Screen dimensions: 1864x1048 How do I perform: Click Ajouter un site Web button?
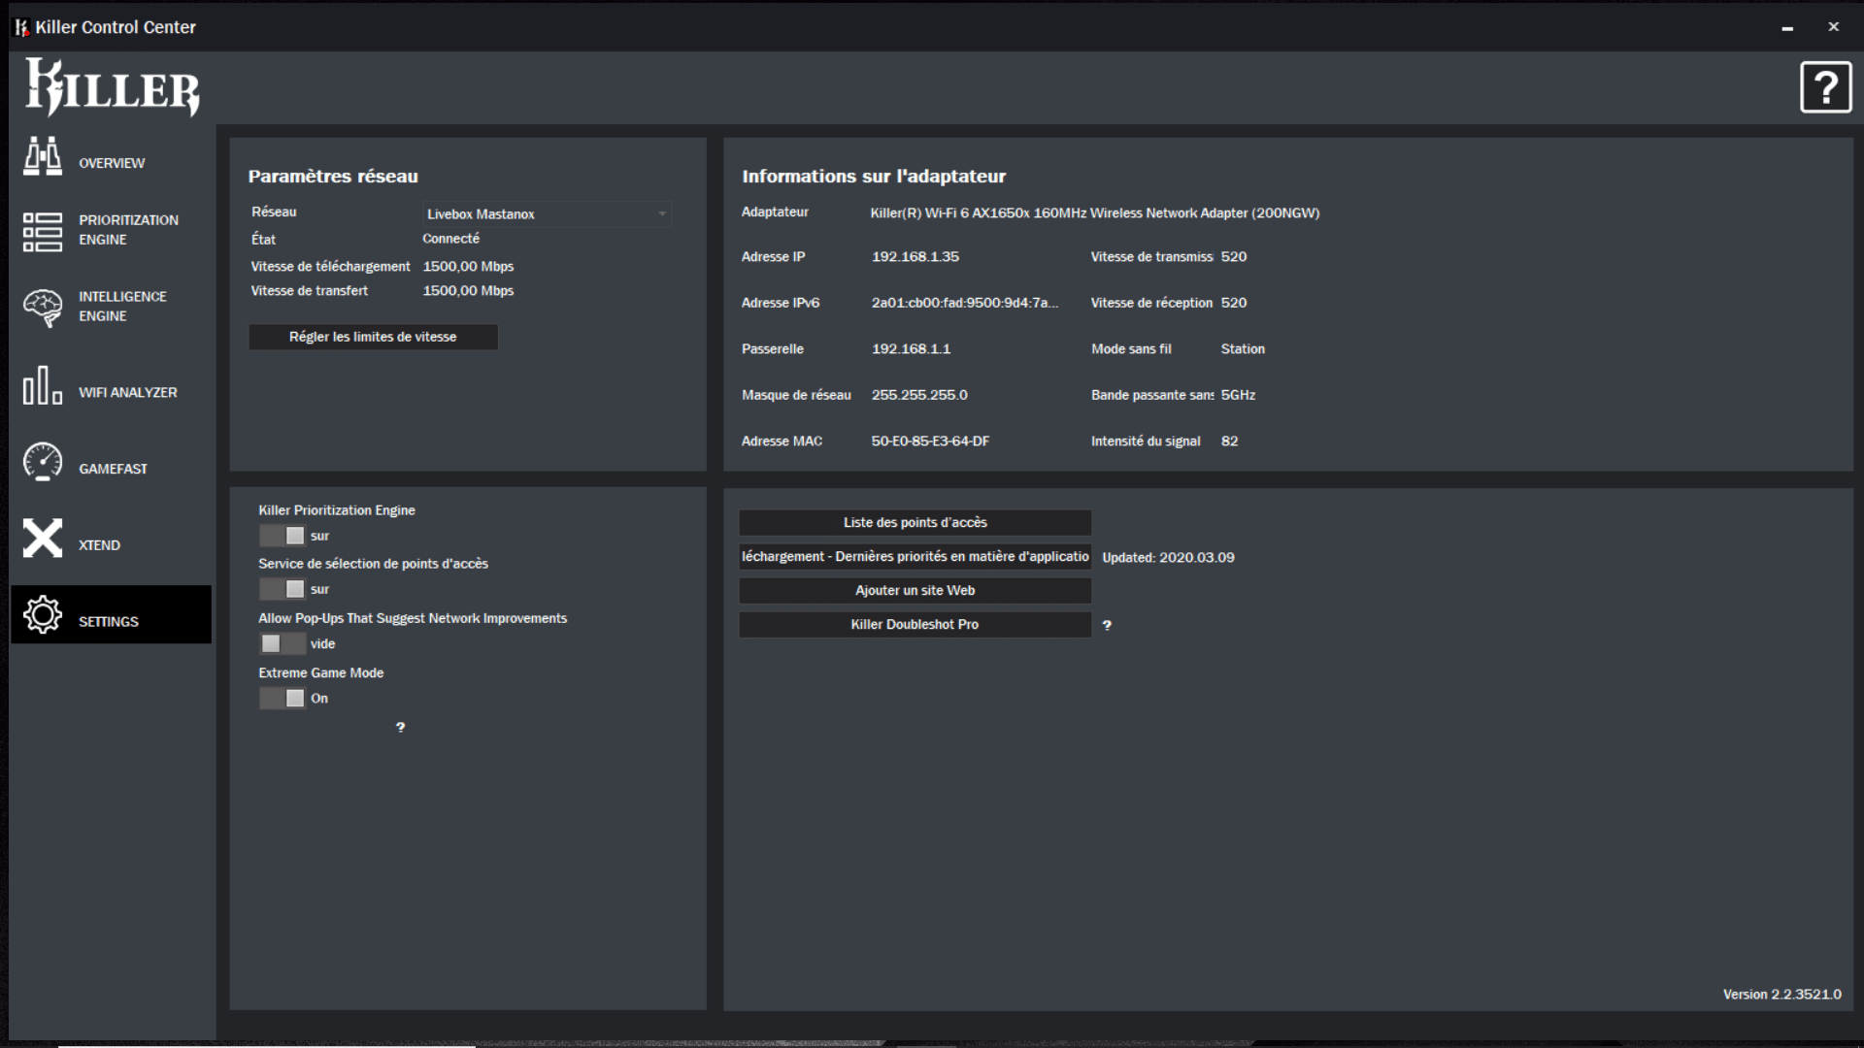(915, 590)
